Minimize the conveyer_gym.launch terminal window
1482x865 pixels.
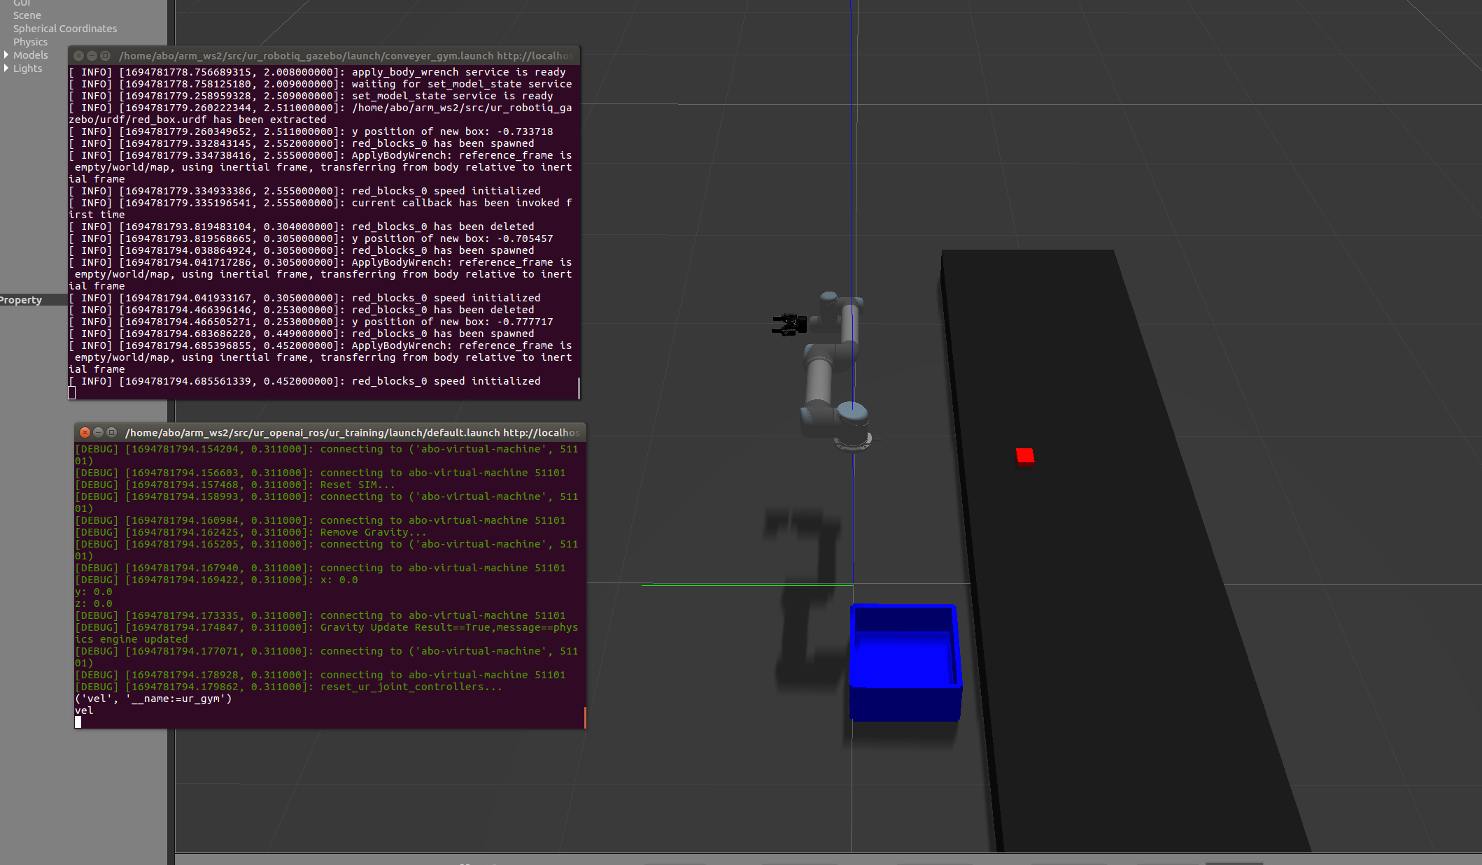pos(92,56)
